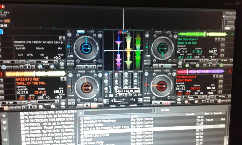242x145 pixels.
Task: Play/pause the red It Didn't Matter deck
Action: [167, 103]
